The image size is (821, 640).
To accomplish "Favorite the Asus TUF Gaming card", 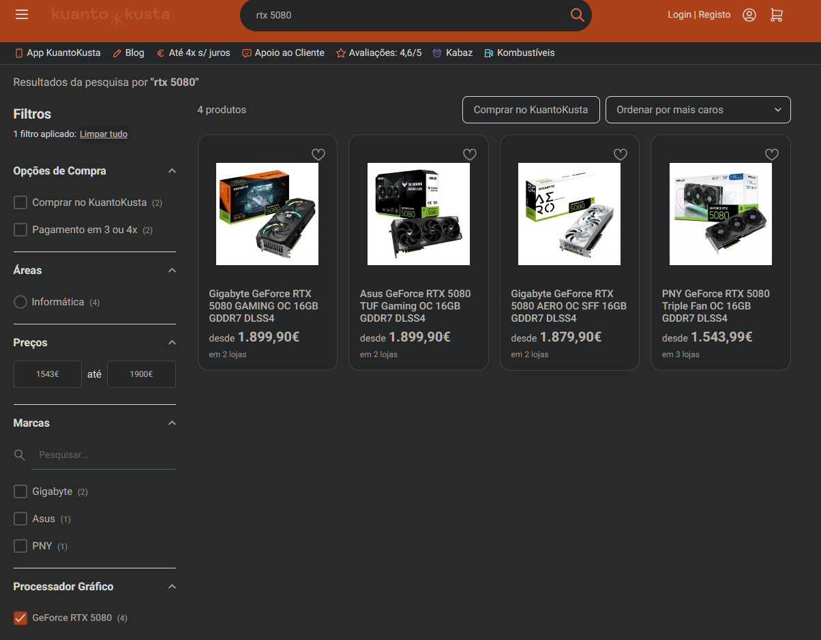I will pyautogui.click(x=469, y=155).
